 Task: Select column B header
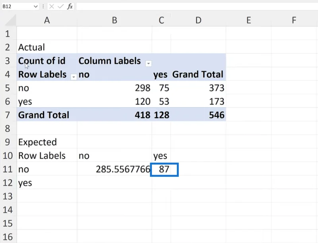point(114,20)
